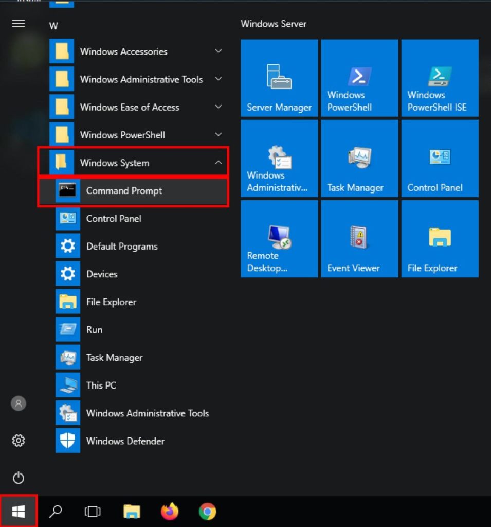Open Control Panel tile
This screenshot has height=527, width=491.
coord(440,158)
